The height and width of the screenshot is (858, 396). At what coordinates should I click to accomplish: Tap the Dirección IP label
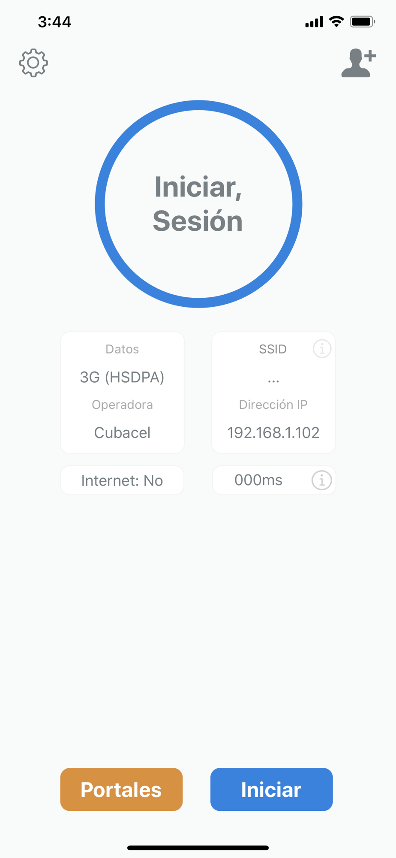(x=273, y=405)
